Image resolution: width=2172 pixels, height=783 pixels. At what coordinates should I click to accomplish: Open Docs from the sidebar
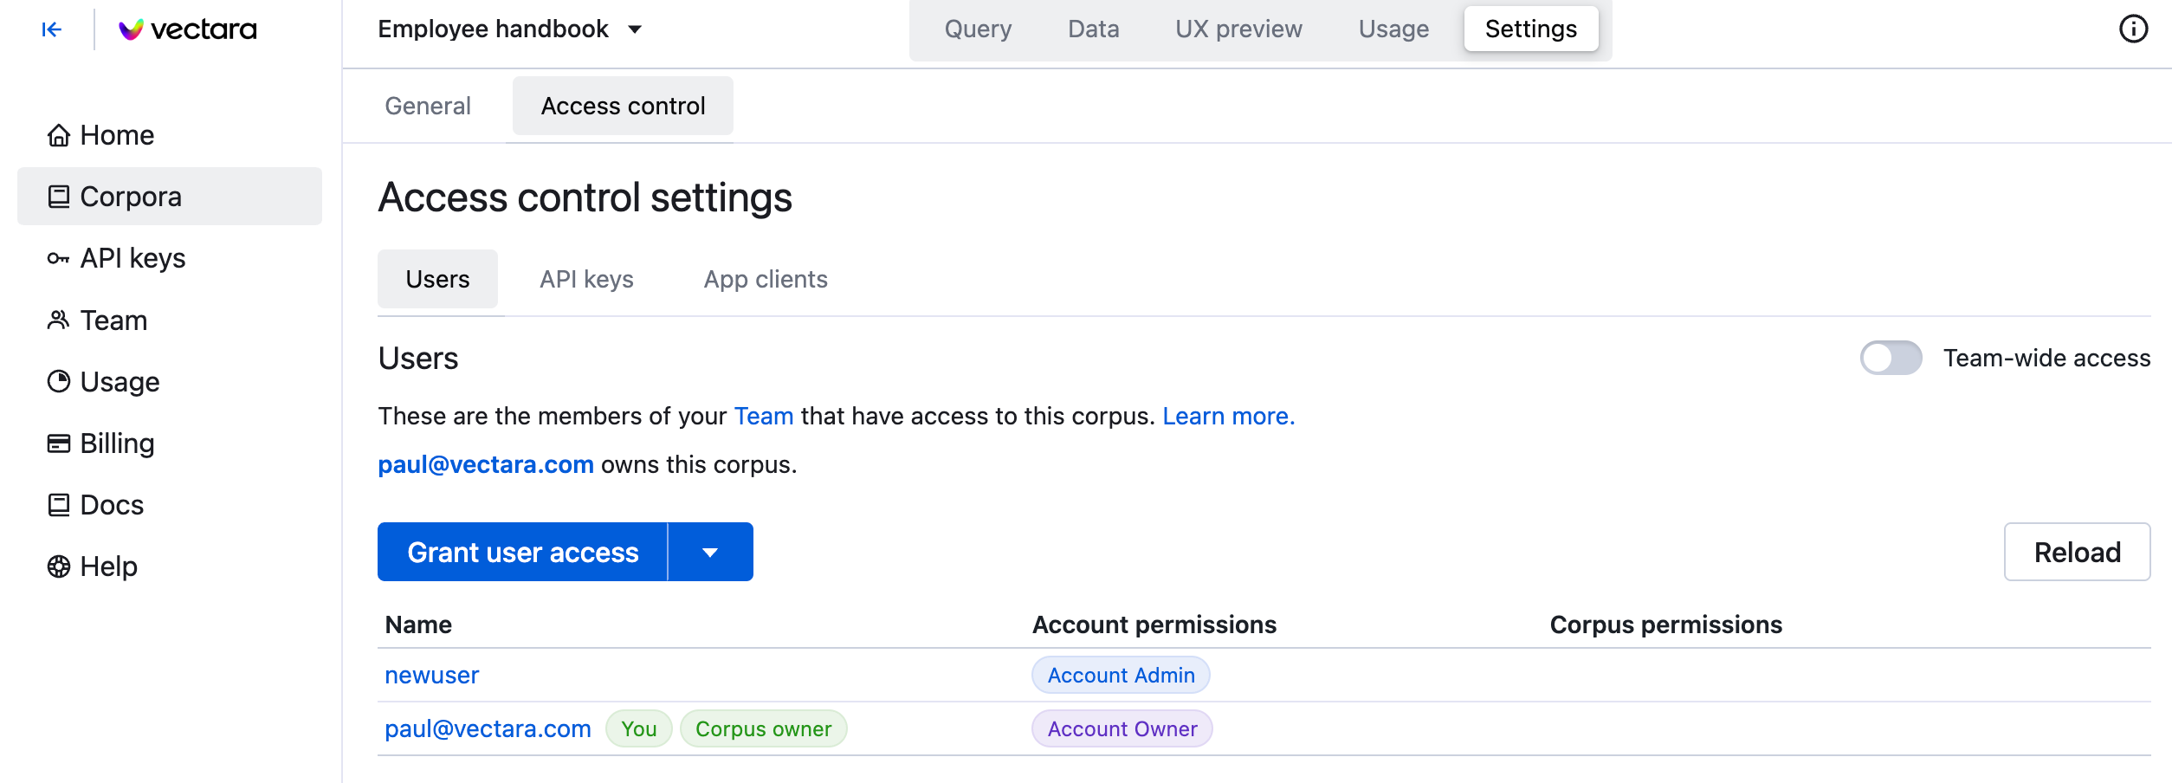point(111,505)
